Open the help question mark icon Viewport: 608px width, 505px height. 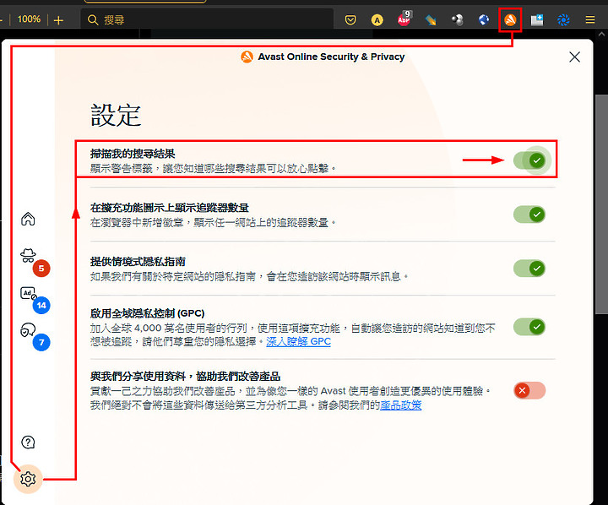[x=28, y=442]
